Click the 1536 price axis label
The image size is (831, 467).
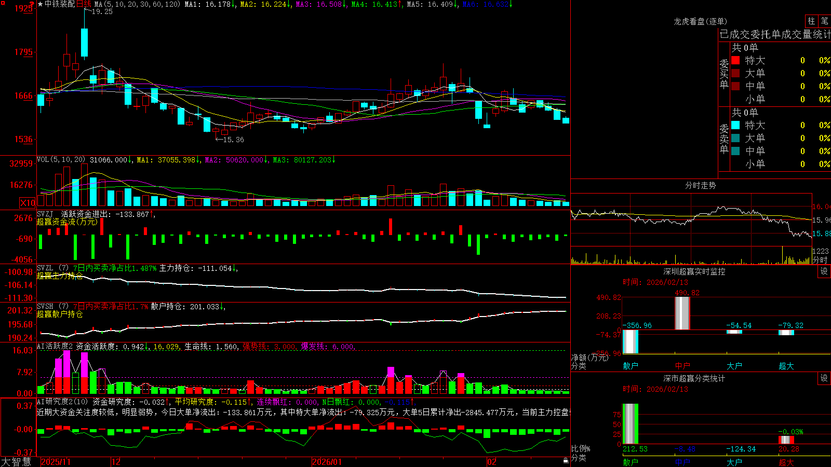[24, 139]
